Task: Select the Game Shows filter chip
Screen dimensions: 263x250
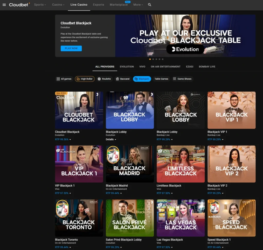Action: tap(182, 79)
